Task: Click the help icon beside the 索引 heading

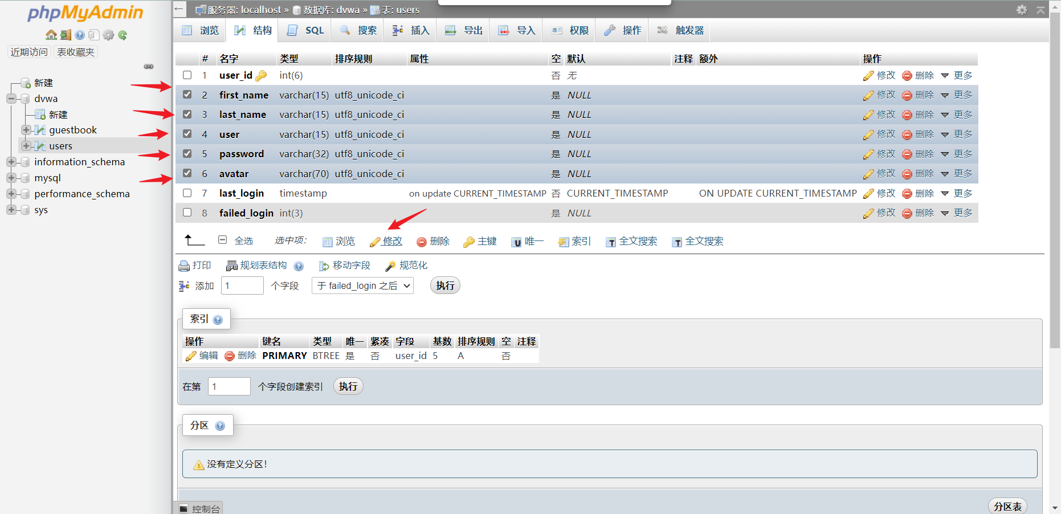Action: (x=218, y=320)
